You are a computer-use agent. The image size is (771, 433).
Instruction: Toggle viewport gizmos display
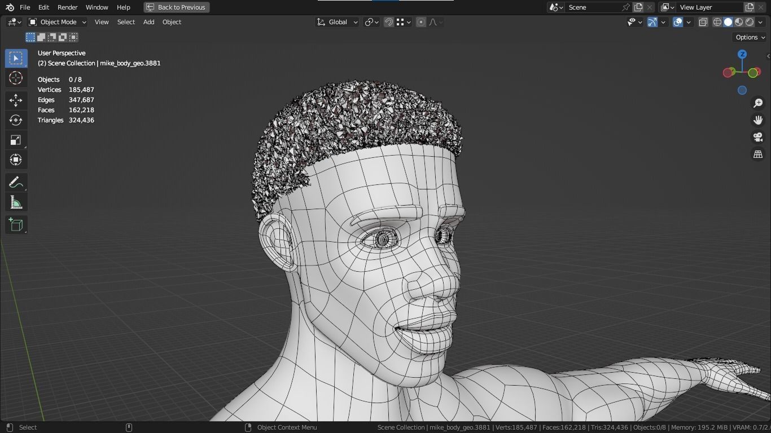pos(652,22)
